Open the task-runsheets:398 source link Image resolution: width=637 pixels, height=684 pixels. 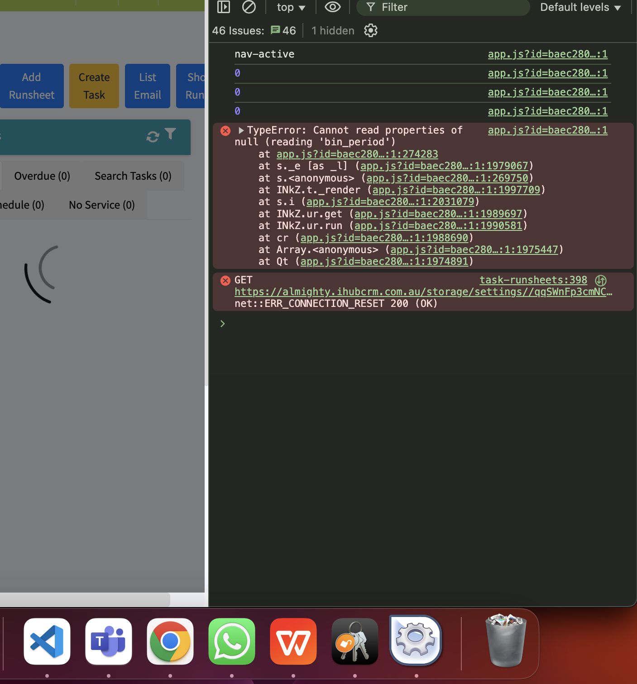tap(533, 280)
